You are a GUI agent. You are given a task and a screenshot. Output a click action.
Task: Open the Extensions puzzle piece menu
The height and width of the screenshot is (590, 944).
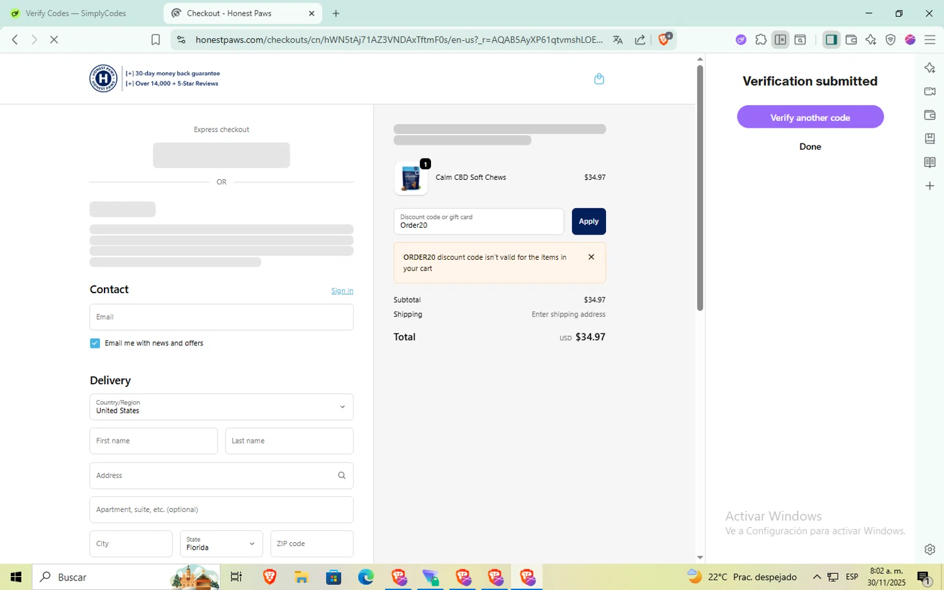761,40
